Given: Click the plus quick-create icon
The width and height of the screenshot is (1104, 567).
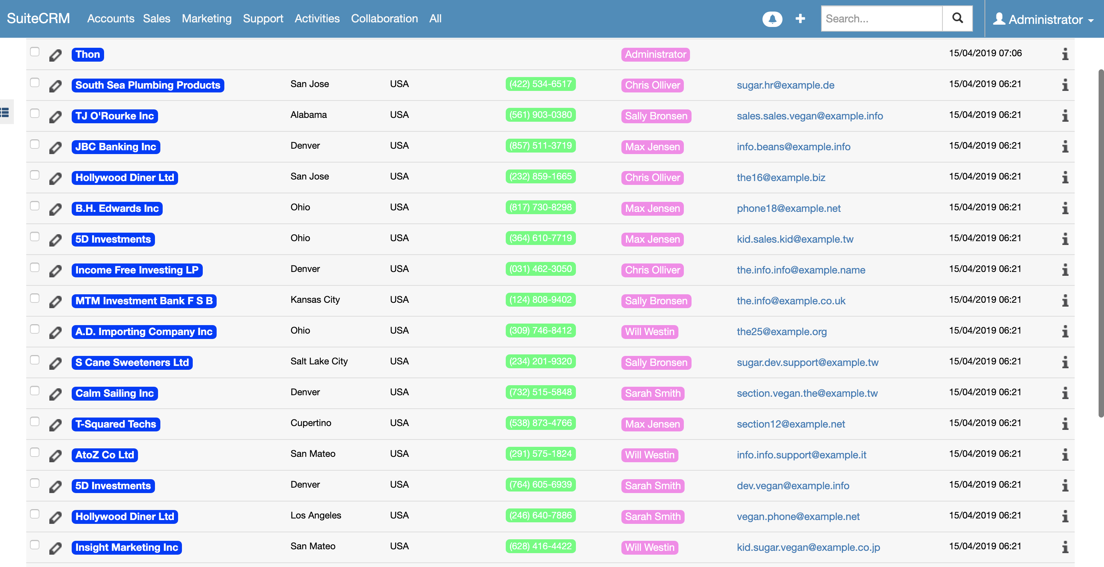Looking at the screenshot, I should pos(800,19).
